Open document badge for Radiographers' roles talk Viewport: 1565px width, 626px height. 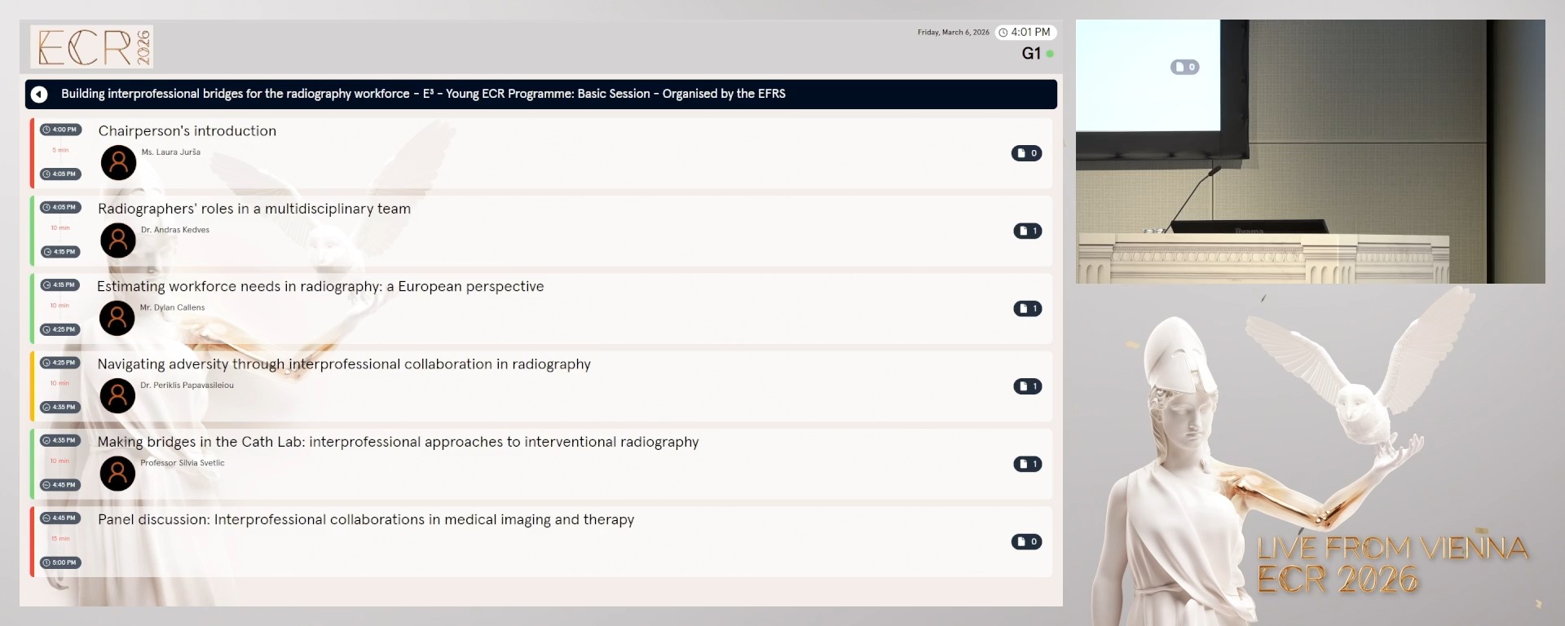pos(1027,231)
